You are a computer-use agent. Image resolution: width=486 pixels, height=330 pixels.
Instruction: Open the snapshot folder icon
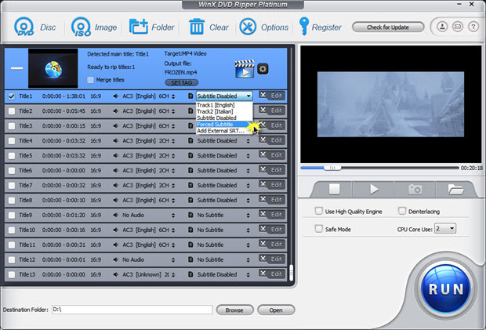[x=455, y=189]
